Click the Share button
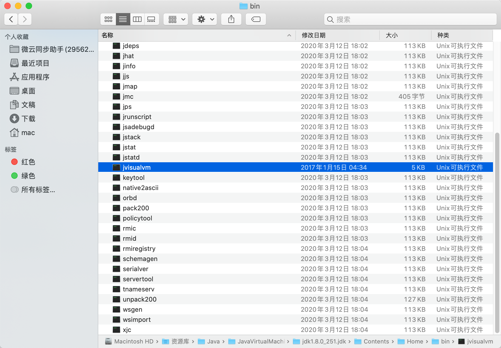 (231, 19)
